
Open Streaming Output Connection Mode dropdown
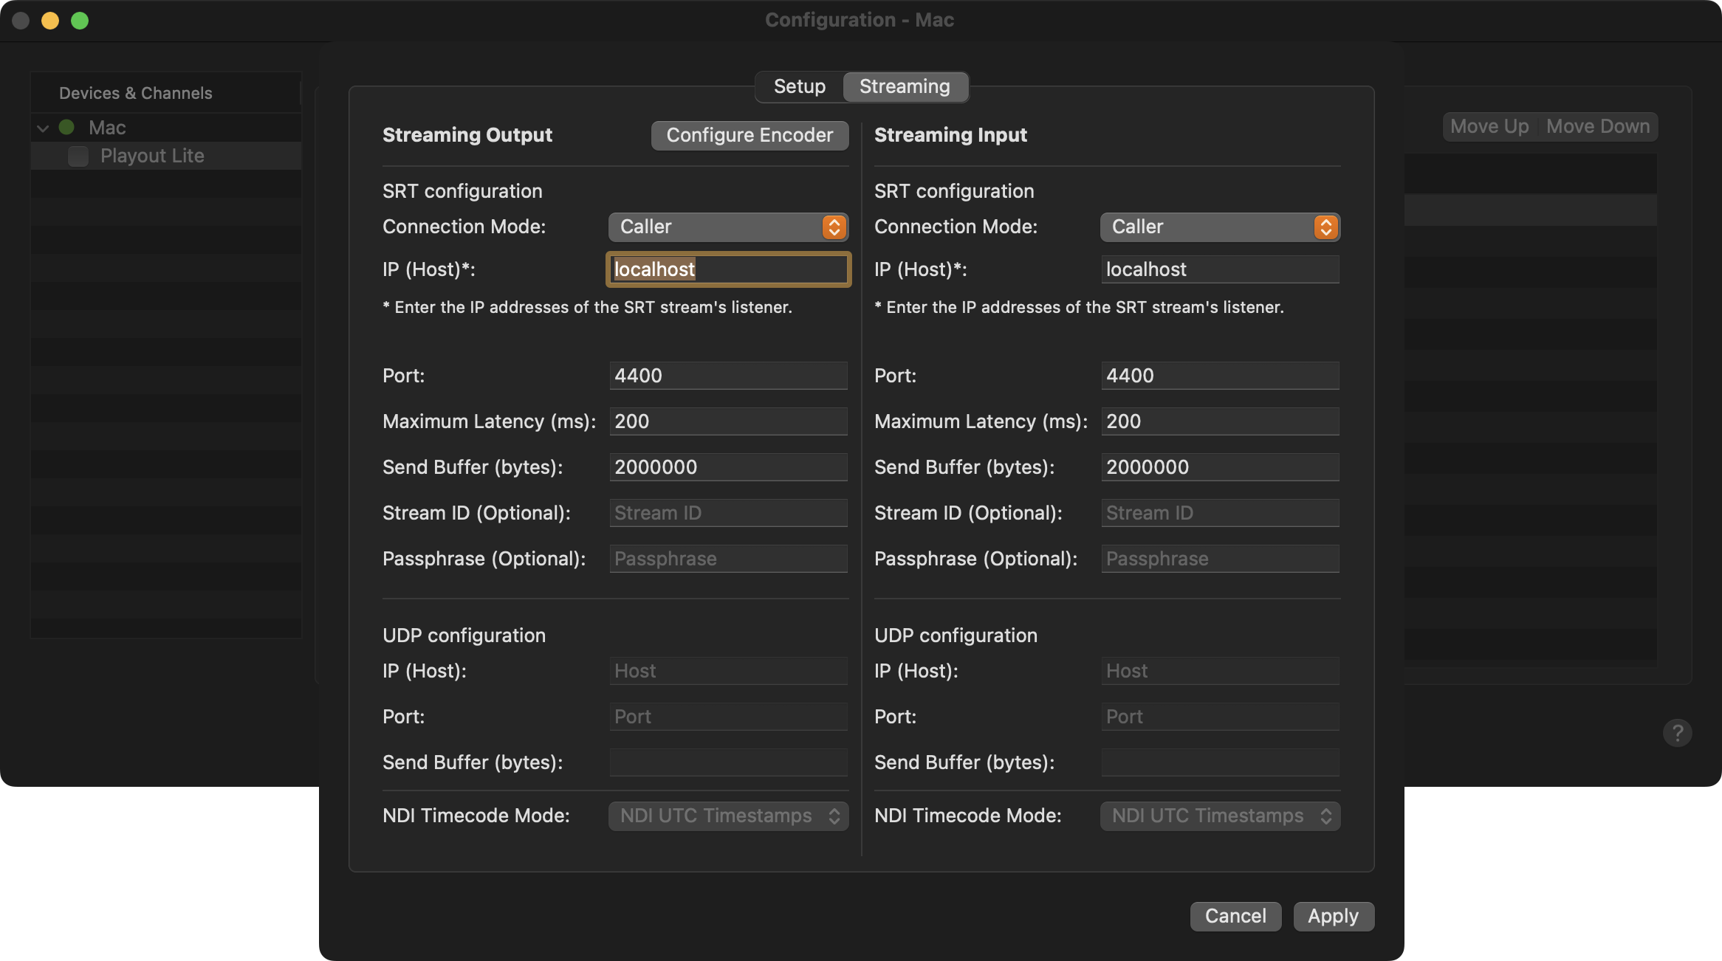coord(728,227)
